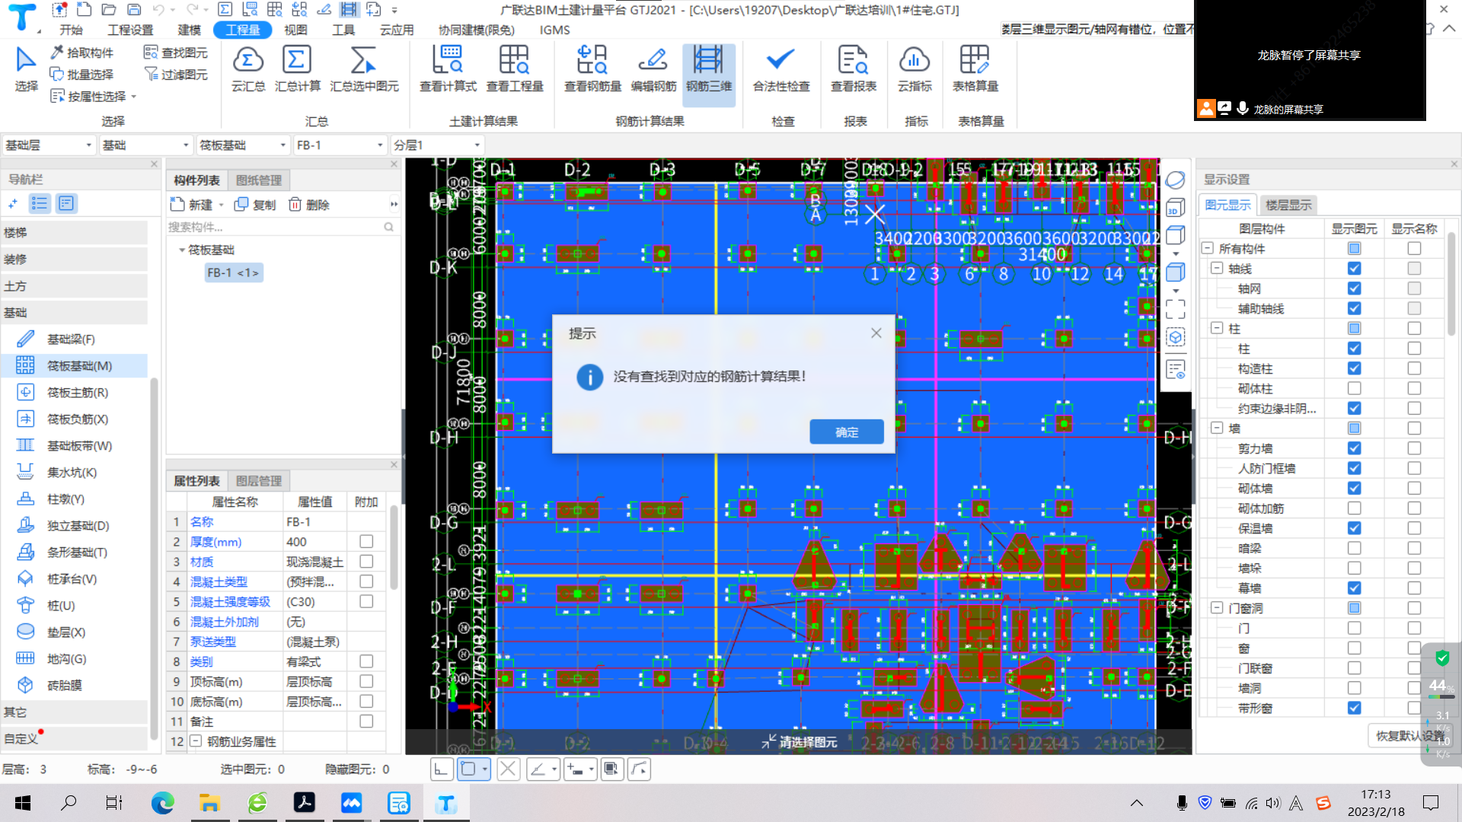Enable 显示名称 checkbox for 所有构件
Viewport: 1462px width, 822px height.
point(1414,248)
